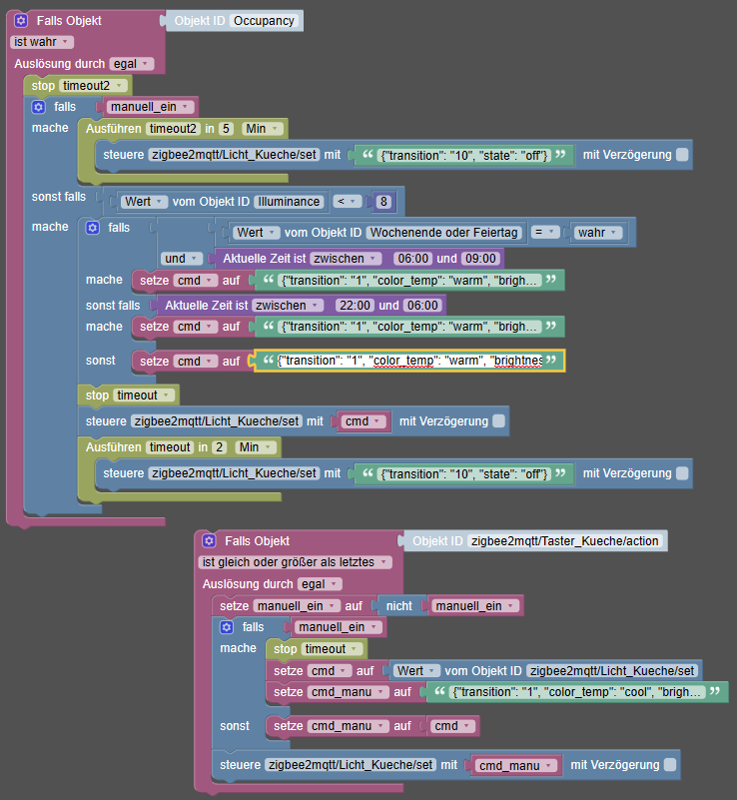Toggle 'mit Verzögerung' checkbox in timeout2 steuere block
The height and width of the screenshot is (800, 737).
click(682, 155)
